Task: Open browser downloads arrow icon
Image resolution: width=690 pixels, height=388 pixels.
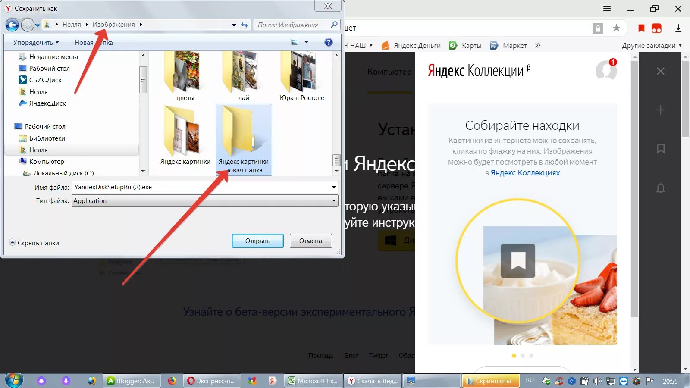Action: 678,28
